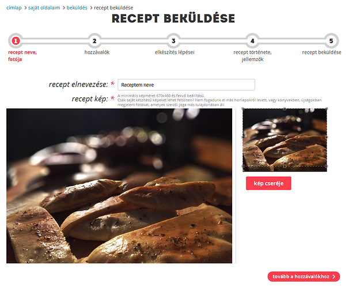Click the crop selection top-right corner handle
The width and height of the screenshot is (356, 288).
click(x=327, y=109)
